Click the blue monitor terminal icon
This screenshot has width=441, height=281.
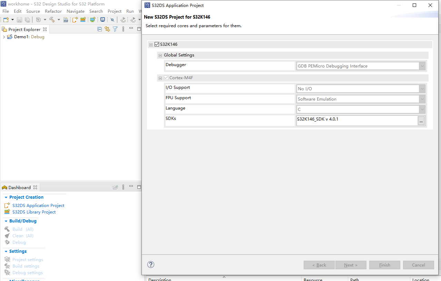(x=102, y=20)
